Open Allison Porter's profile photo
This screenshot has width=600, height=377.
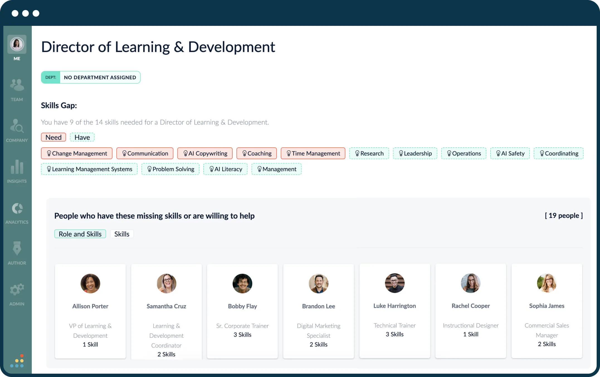(x=90, y=284)
